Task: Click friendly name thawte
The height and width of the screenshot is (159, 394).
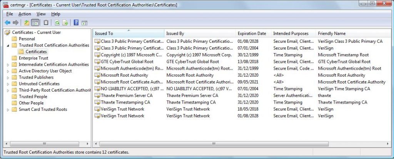Action: click(x=324, y=95)
